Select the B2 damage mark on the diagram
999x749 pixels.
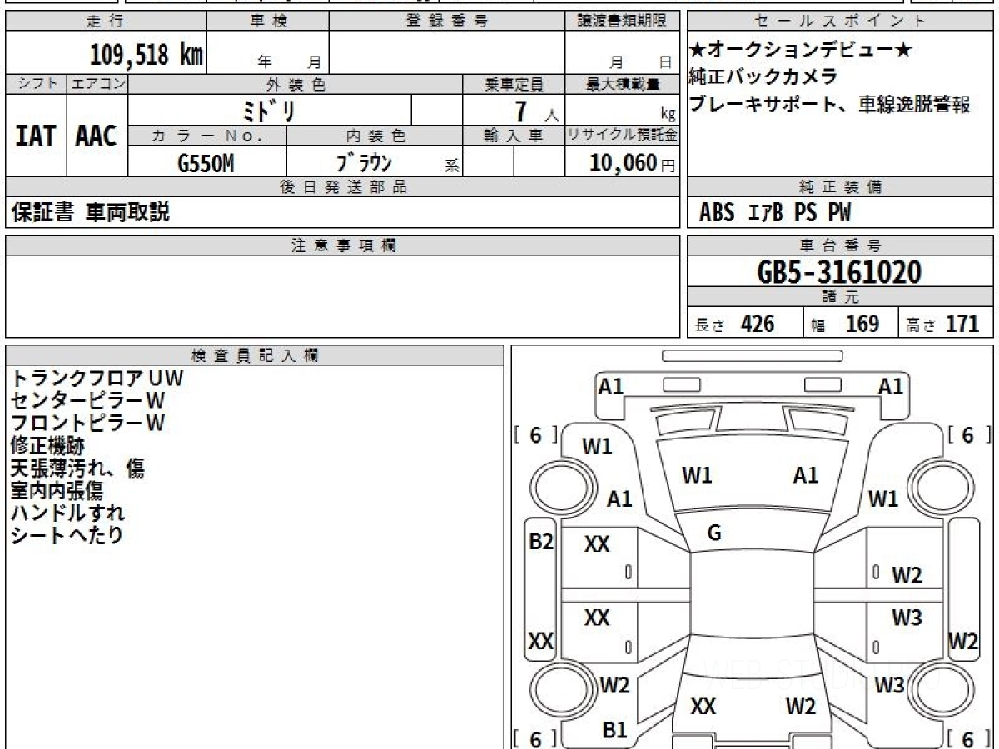(541, 542)
